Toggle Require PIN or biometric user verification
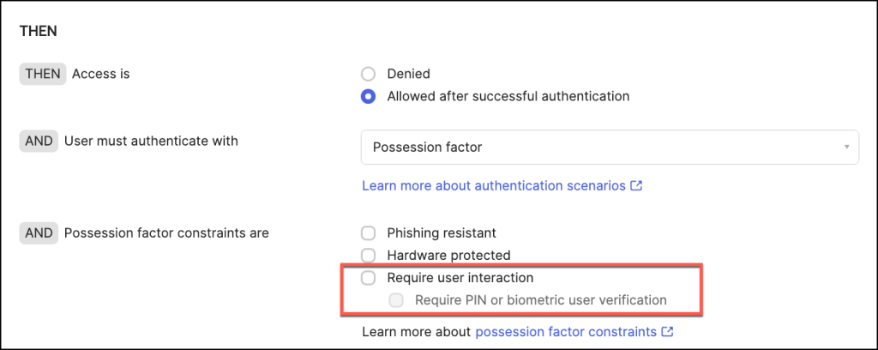Screen dimensions: 878x350 396,300
